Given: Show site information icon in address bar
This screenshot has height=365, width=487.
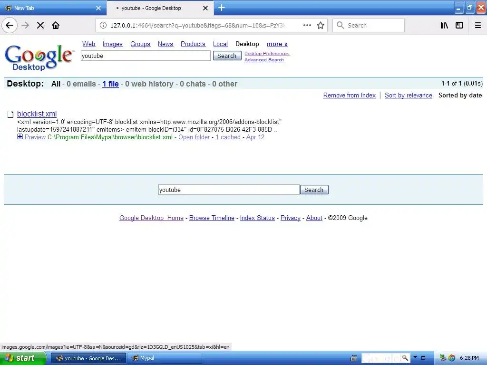Looking at the screenshot, I should pyautogui.click(x=103, y=25).
